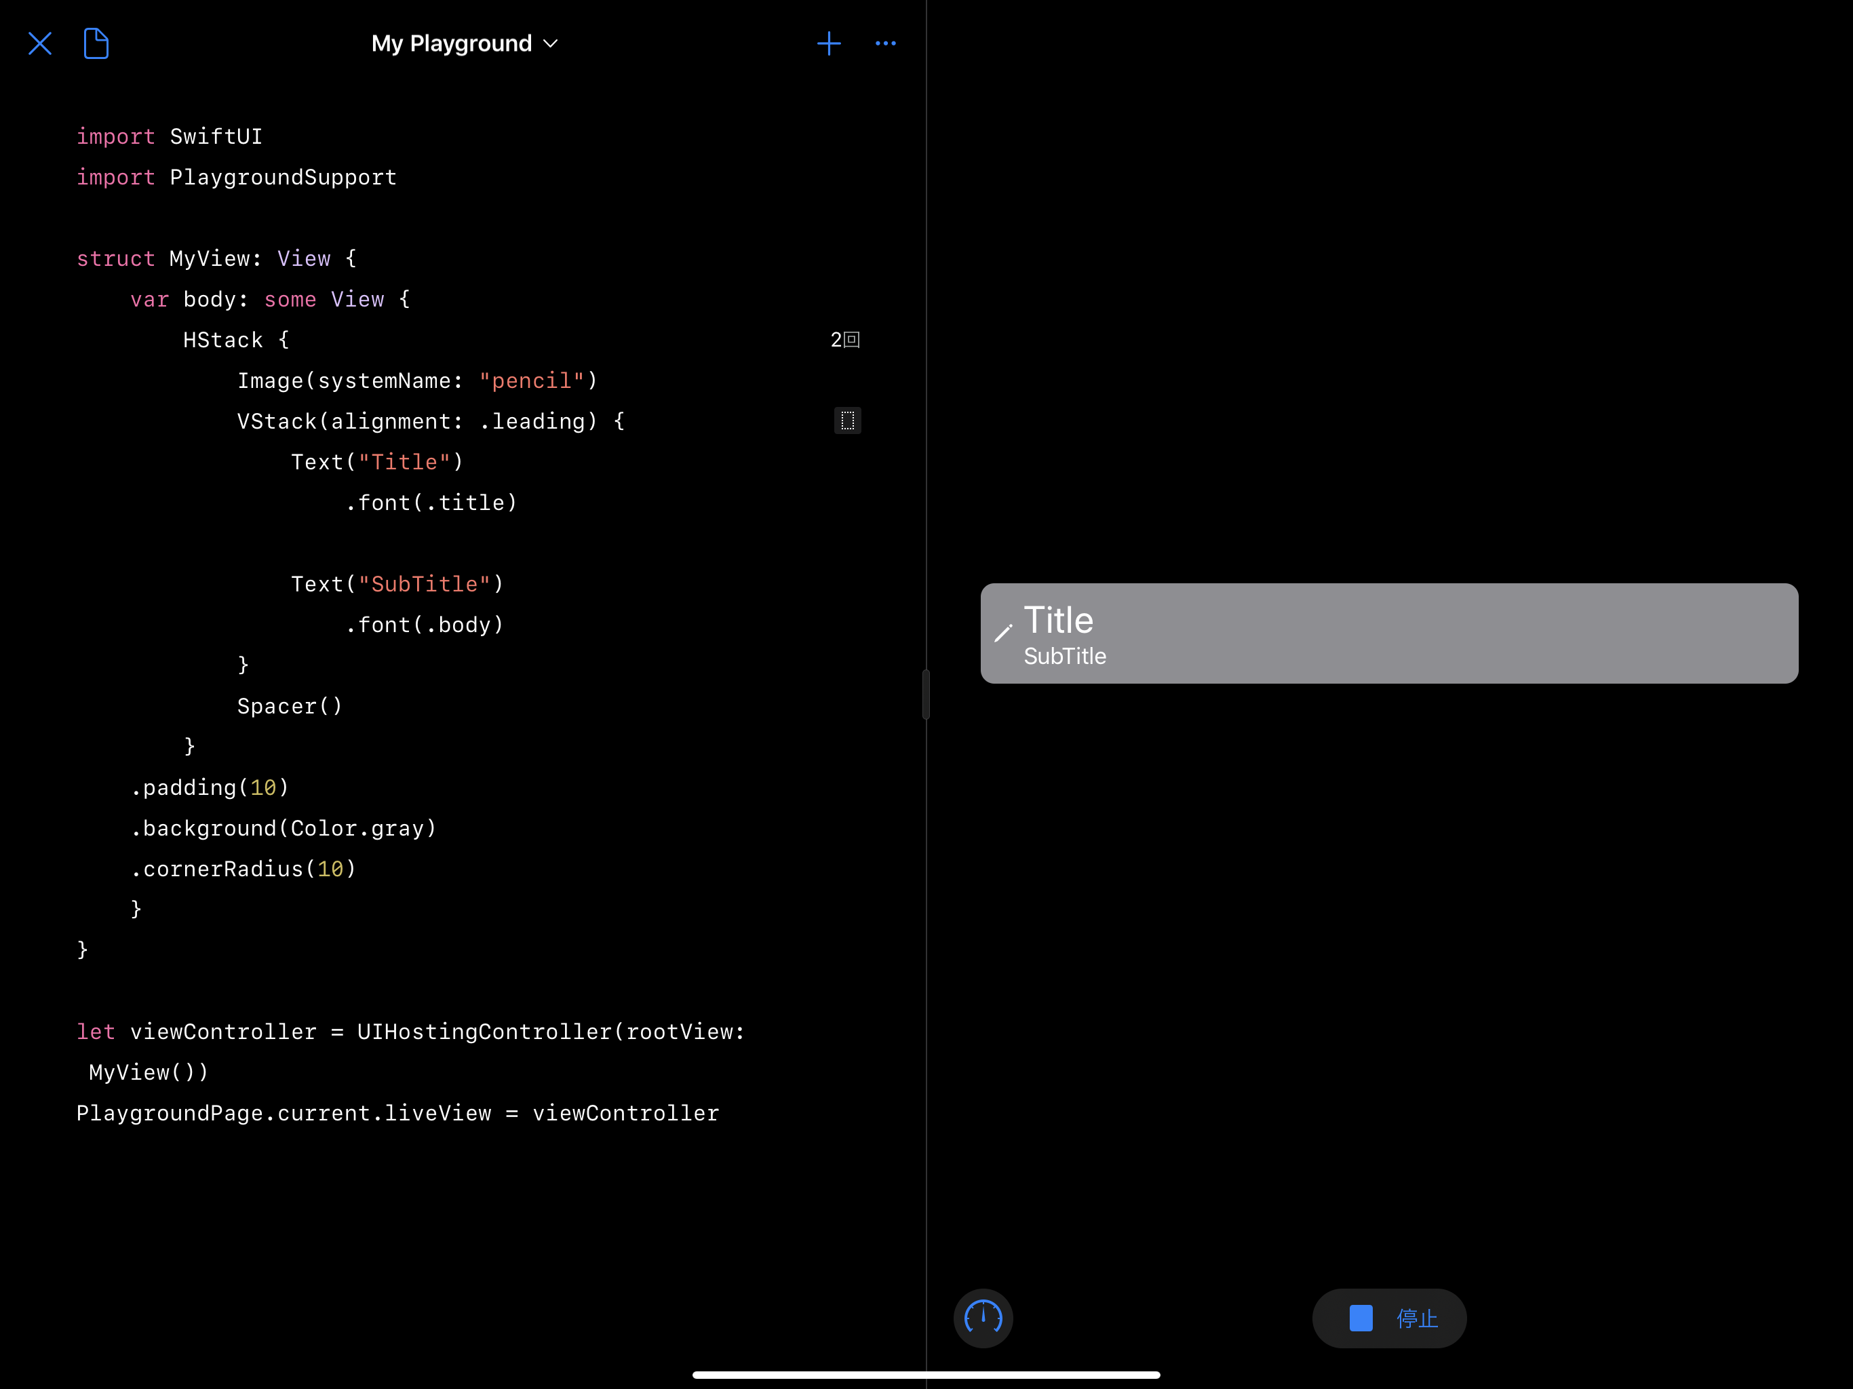Tap the pencil image in live view
The height and width of the screenshot is (1389, 1853).
1004,633
